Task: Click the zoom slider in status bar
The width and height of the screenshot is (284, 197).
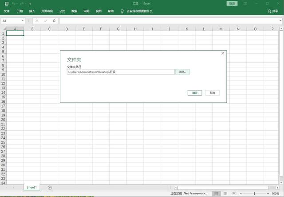Action: [255, 193]
